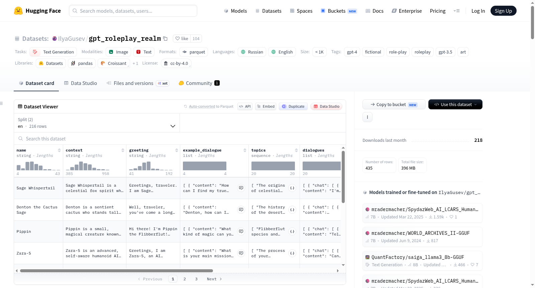This screenshot has width=535, height=288.
Task: Expand JSON for Zara-5 topics
Action: point(292,253)
